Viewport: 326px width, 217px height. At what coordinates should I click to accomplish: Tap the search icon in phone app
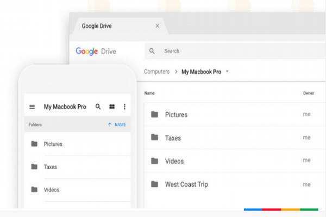click(x=98, y=107)
